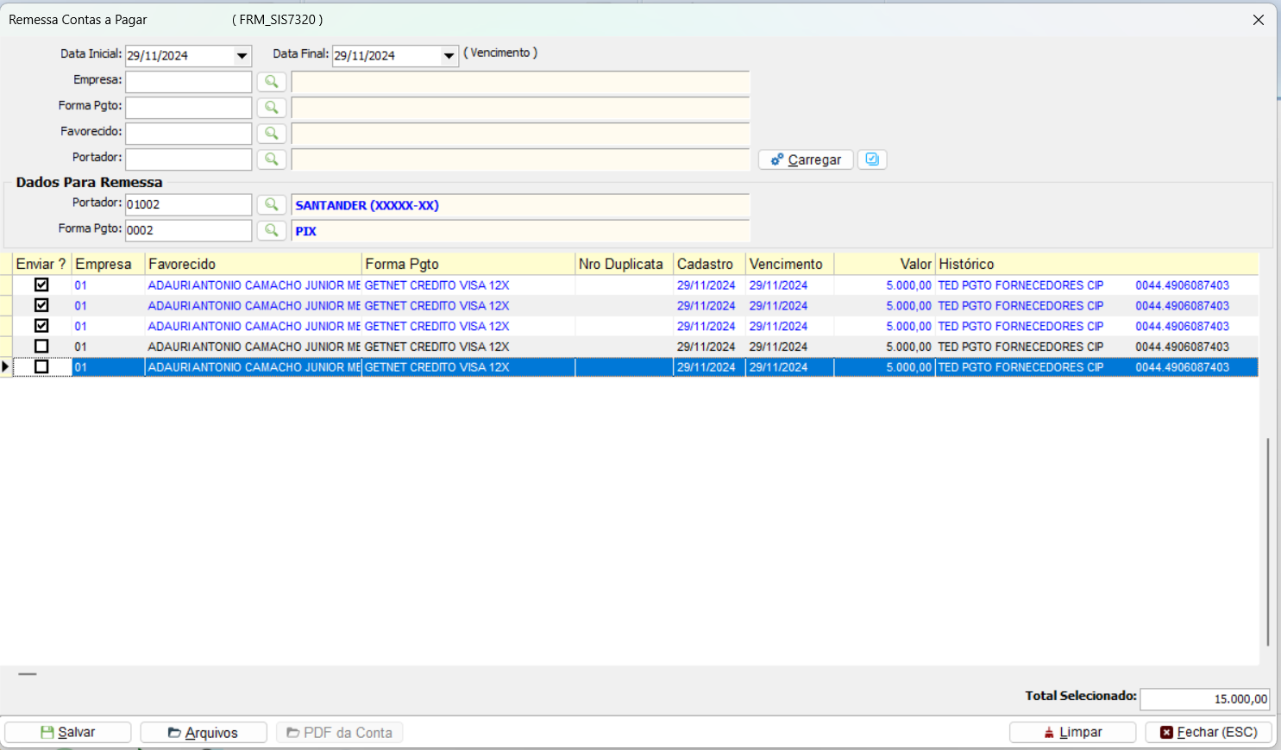Uncheck the third row Enviar checkbox
Viewport: 1281px width, 750px height.
pyautogui.click(x=41, y=326)
